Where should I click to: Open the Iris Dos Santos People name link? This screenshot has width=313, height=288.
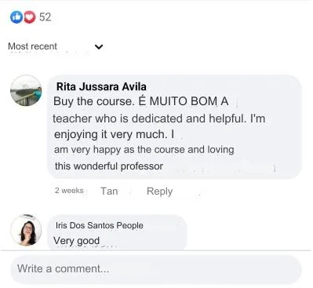tap(100, 225)
